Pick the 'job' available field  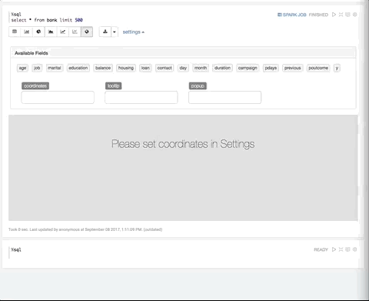37,68
